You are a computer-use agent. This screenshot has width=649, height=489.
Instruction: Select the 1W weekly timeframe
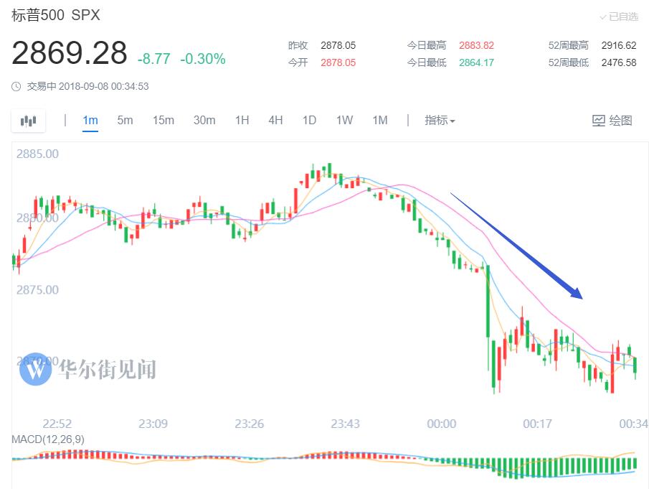click(x=344, y=121)
